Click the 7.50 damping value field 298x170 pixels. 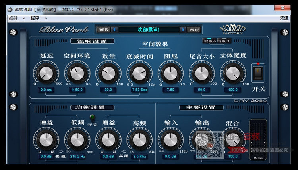click(170, 90)
